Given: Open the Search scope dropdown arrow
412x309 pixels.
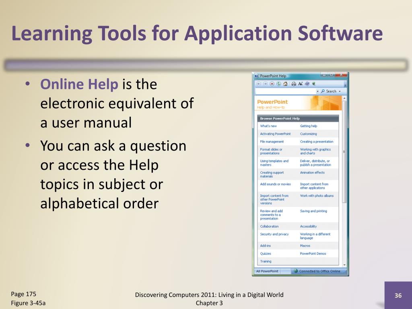Looking at the screenshot, I should pos(340,91).
